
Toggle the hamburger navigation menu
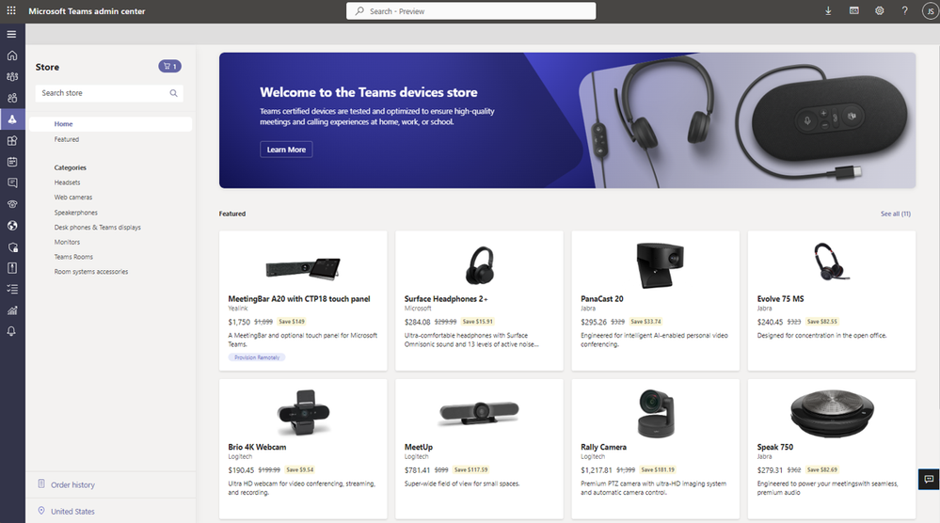pyautogui.click(x=11, y=34)
